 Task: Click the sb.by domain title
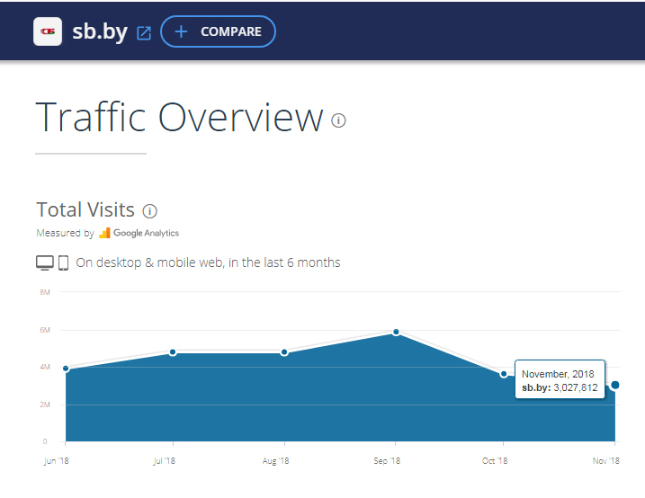(x=100, y=31)
